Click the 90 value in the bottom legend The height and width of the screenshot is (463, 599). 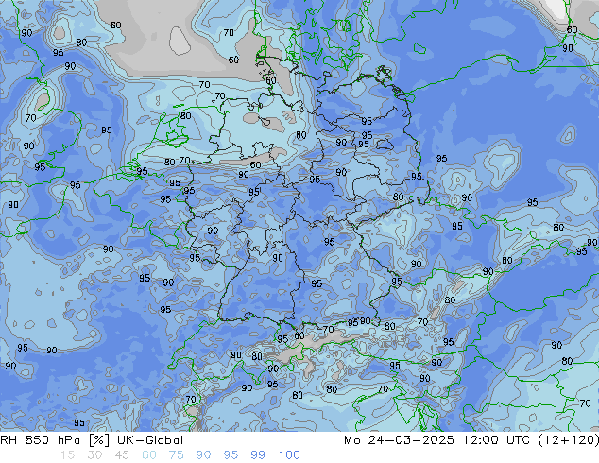click(x=204, y=455)
